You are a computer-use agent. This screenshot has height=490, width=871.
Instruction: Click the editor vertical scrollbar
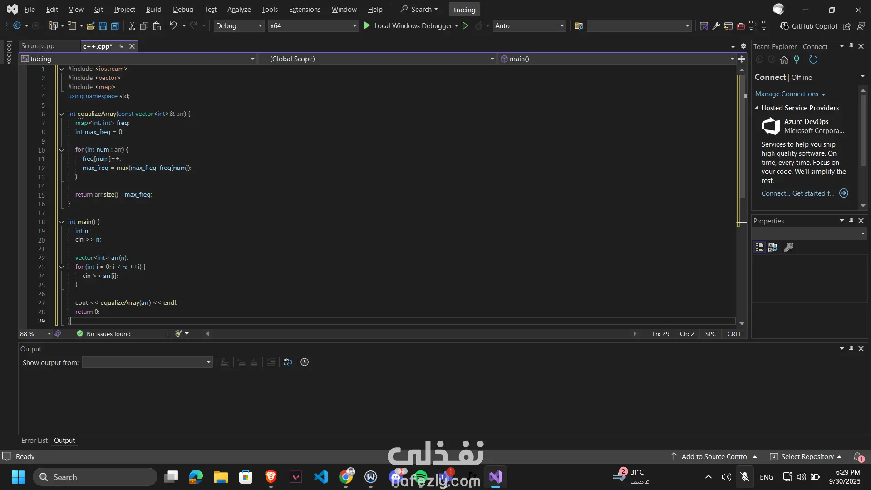pyautogui.click(x=742, y=196)
